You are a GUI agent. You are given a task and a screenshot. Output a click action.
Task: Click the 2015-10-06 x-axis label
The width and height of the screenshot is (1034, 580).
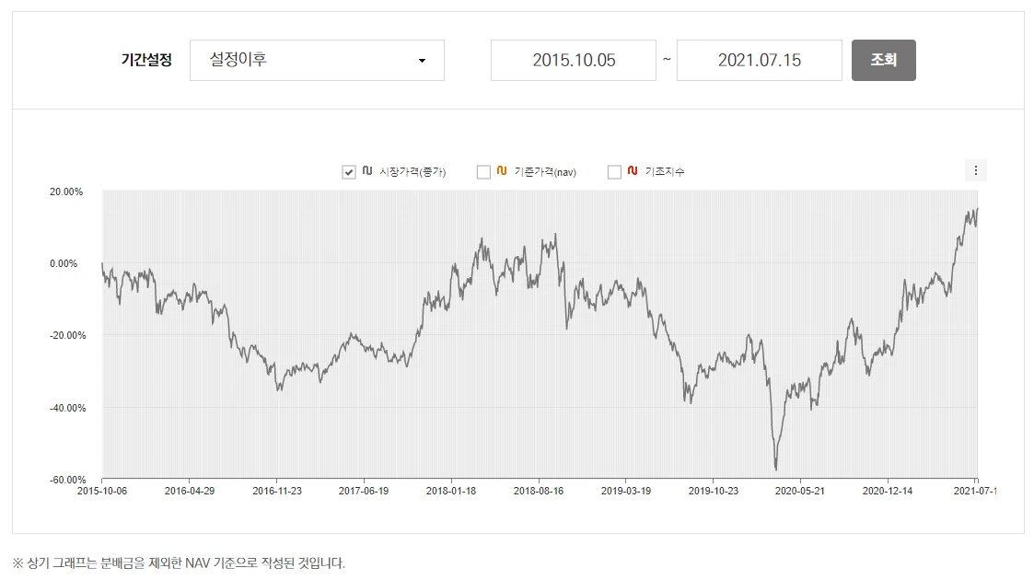[103, 491]
